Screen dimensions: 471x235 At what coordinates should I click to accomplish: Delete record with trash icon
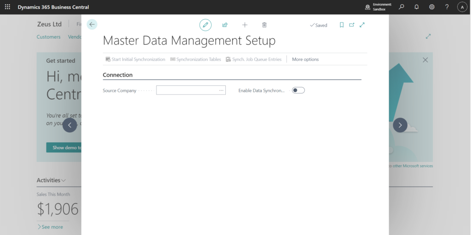coord(264,25)
